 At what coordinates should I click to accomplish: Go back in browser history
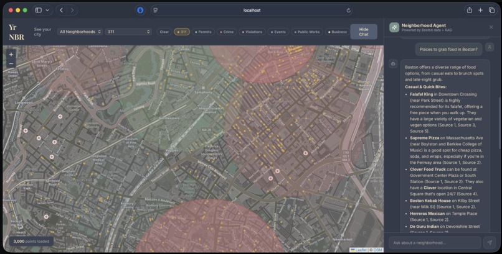coord(61,10)
